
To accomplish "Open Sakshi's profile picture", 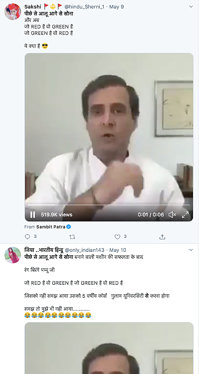I will (12, 11).
